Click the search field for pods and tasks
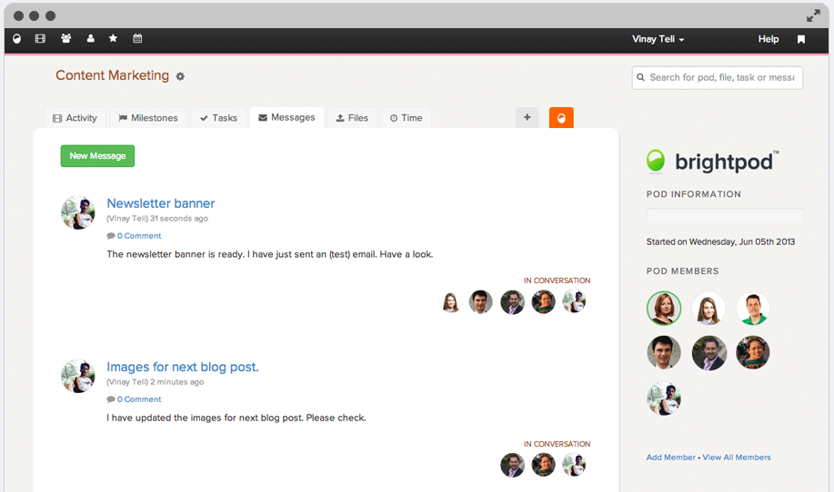 point(718,78)
